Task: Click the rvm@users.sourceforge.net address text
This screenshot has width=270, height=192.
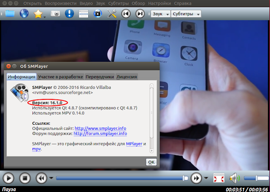Action: click(62, 93)
